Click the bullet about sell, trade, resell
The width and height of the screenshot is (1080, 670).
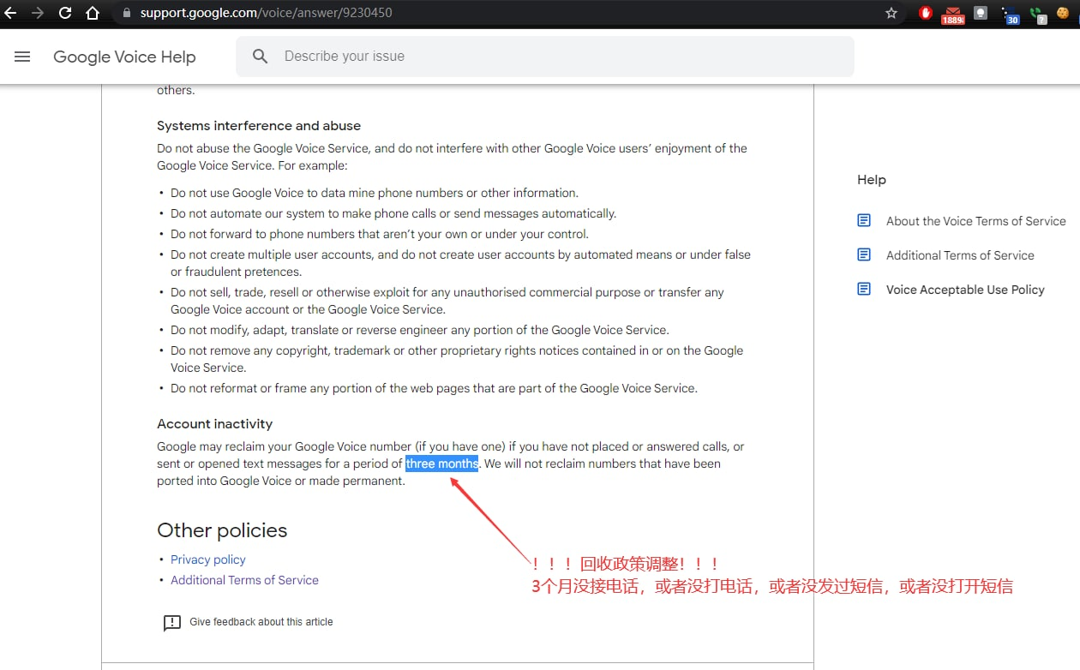click(447, 301)
